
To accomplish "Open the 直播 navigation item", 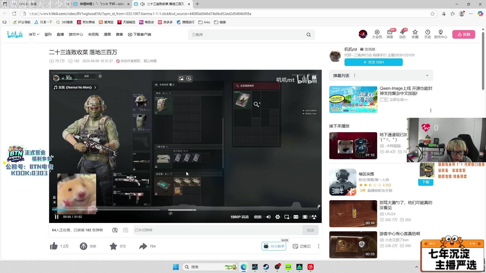I will [60, 34].
